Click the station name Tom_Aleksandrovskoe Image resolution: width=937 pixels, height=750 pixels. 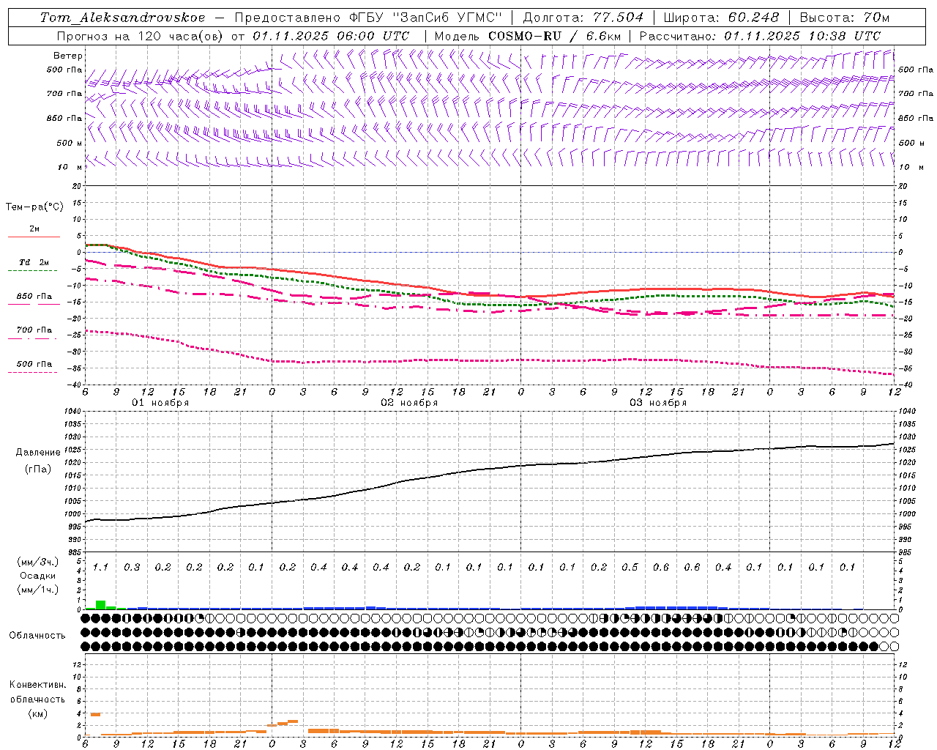pyautogui.click(x=122, y=18)
